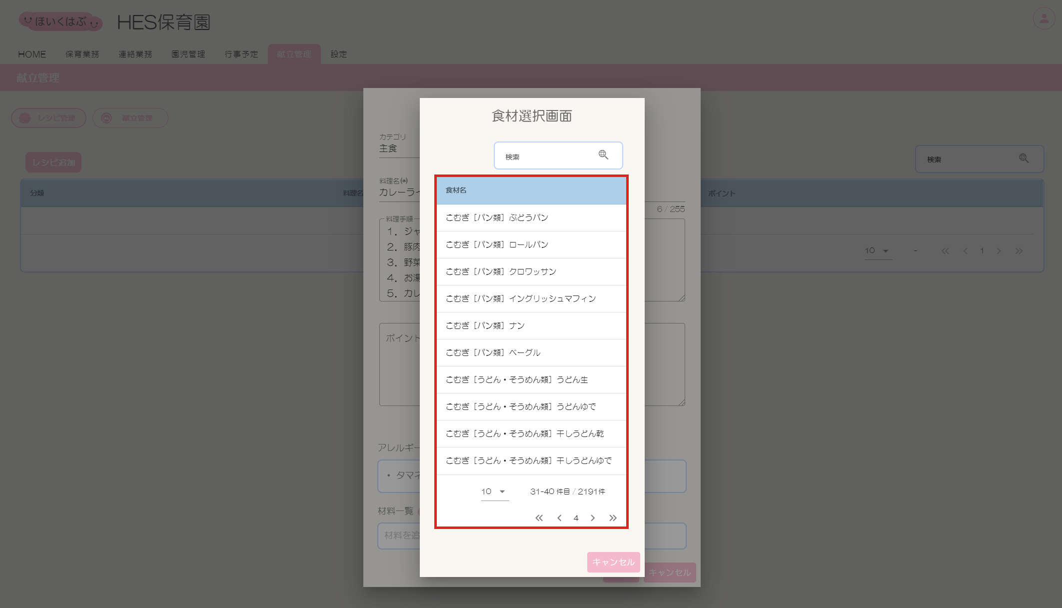Open the 行事予定 menu tab
Screen dimensions: 1062x608
pyautogui.click(x=241, y=54)
